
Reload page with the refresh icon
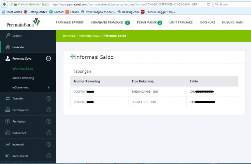(208, 4)
